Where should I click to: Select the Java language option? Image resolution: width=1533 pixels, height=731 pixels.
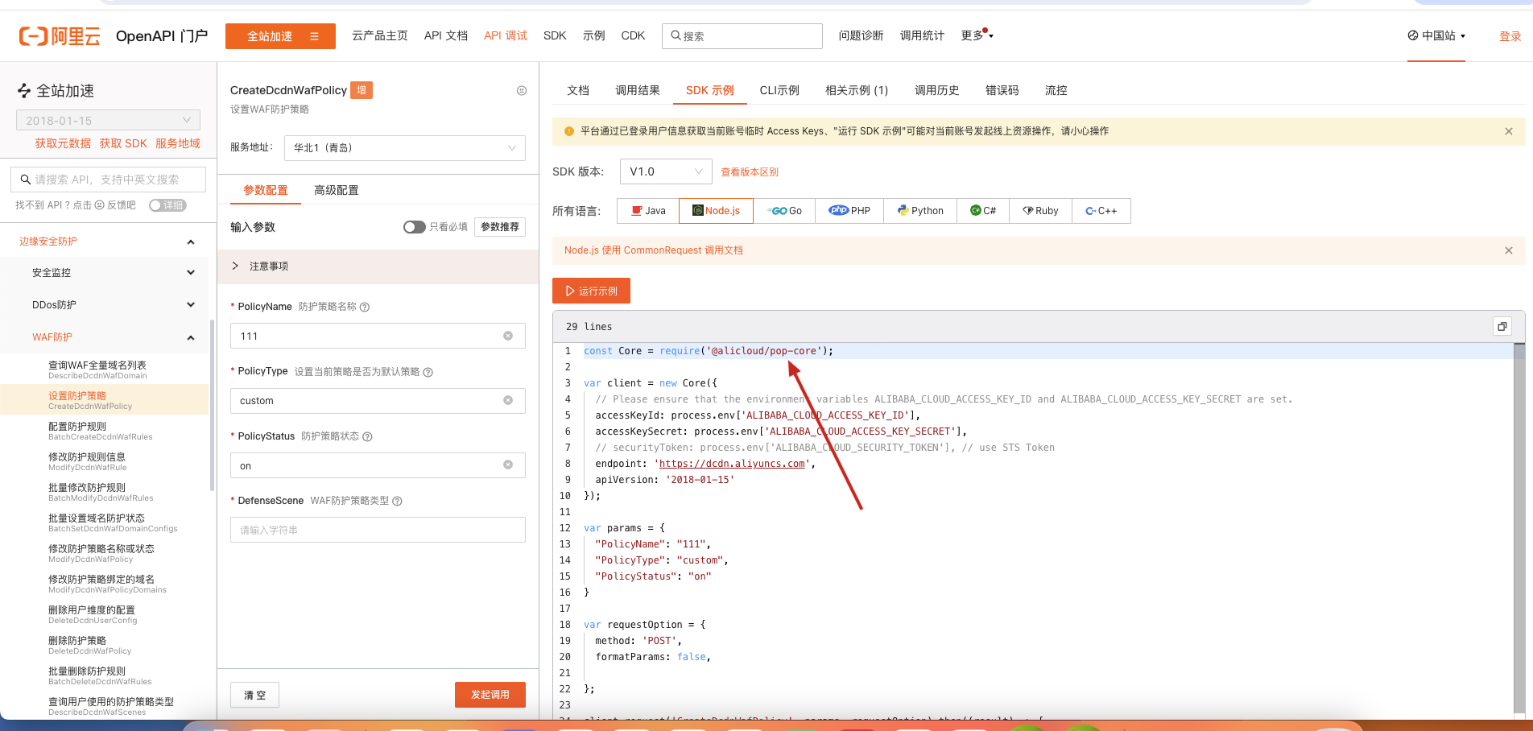pyautogui.click(x=648, y=211)
